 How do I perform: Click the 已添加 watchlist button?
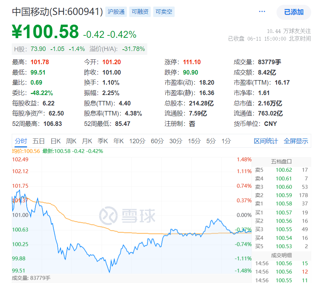tap(294, 12)
